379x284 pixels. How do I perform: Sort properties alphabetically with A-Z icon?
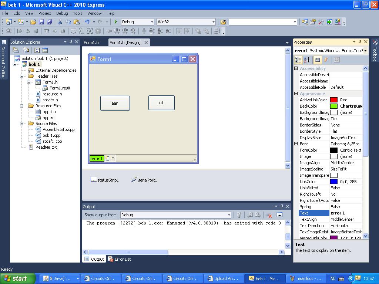[x=306, y=60]
